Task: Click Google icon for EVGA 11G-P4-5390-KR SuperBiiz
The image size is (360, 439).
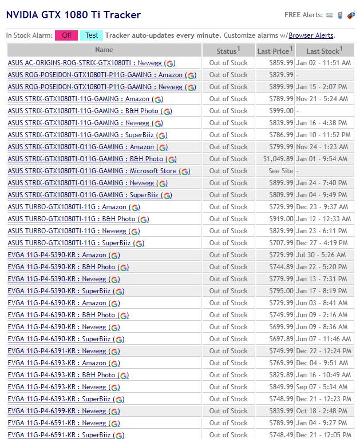Action: tap(120, 292)
